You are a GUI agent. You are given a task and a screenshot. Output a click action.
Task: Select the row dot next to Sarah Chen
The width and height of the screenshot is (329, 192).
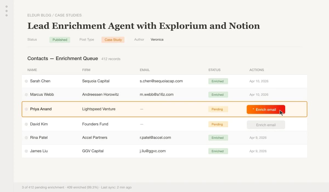click(x=26, y=81)
